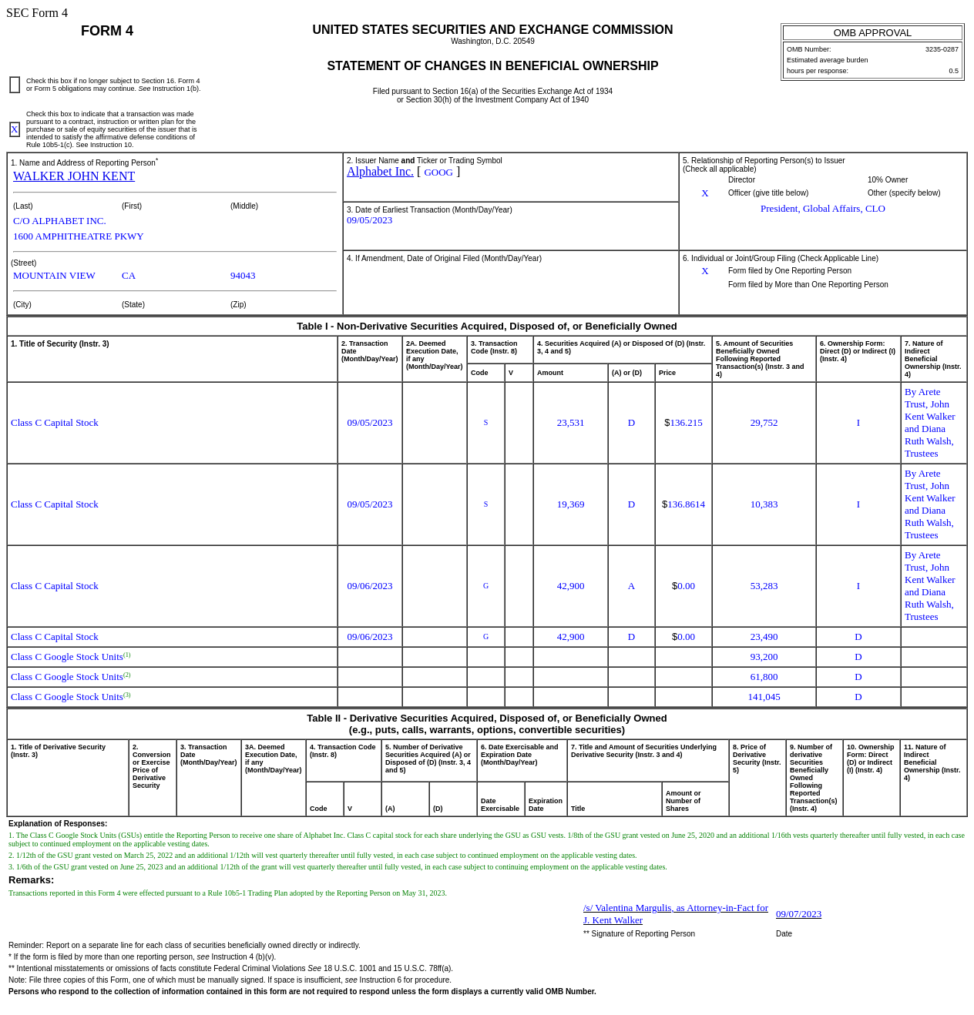Open the Valentina Margulis attorney-in-fact signature link
Viewport: 974px width, 1015px height.
[676, 914]
